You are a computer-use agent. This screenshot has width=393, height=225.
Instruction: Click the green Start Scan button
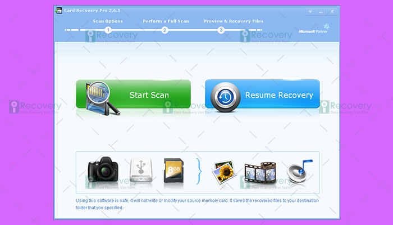[134, 94]
